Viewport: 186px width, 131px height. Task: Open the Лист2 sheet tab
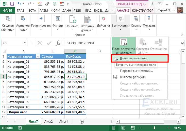tap(48, 121)
